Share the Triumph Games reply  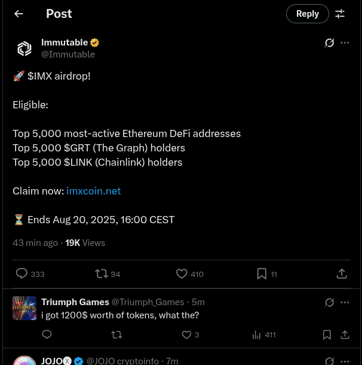(x=345, y=334)
